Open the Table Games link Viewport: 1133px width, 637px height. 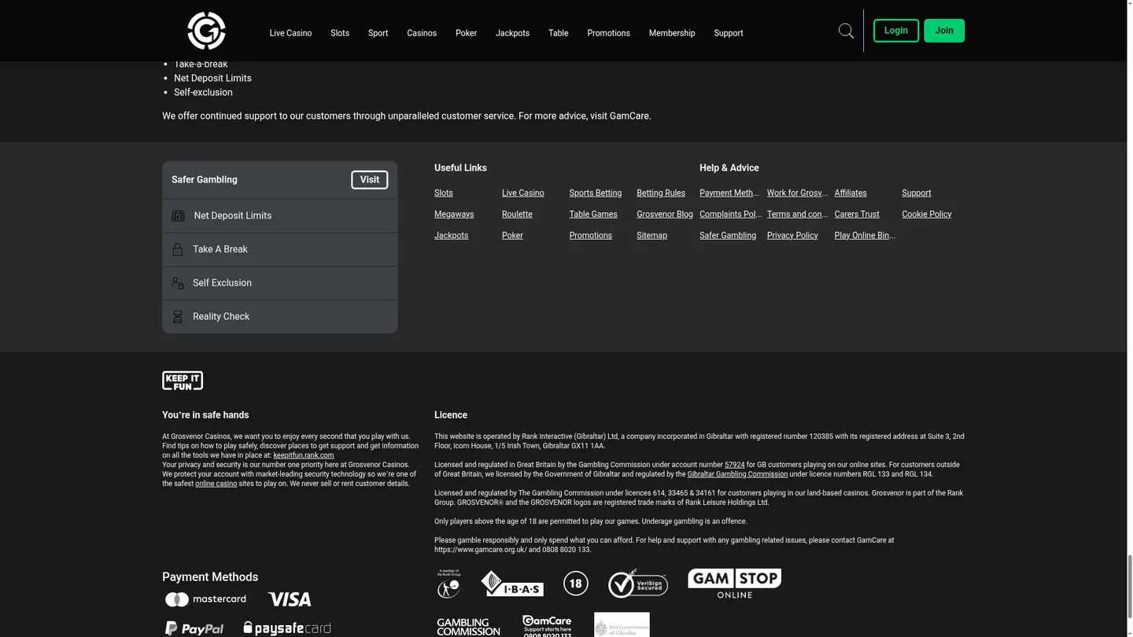(x=593, y=214)
